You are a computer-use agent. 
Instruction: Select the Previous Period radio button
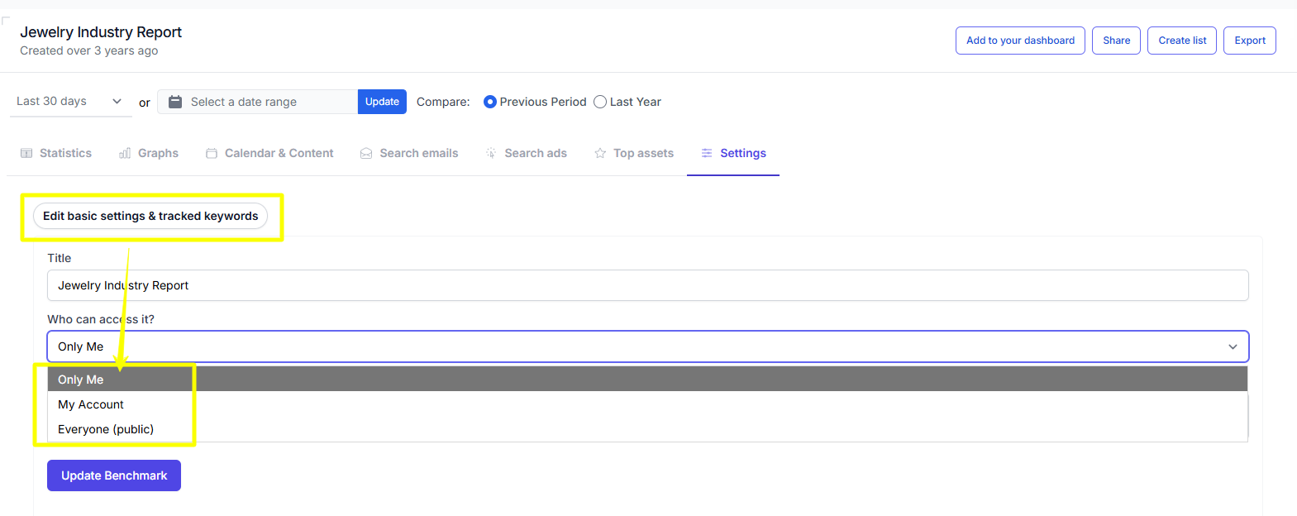[490, 102]
